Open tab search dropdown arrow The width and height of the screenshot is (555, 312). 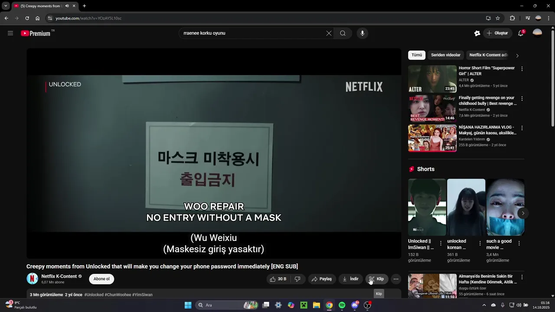click(x=6, y=6)
